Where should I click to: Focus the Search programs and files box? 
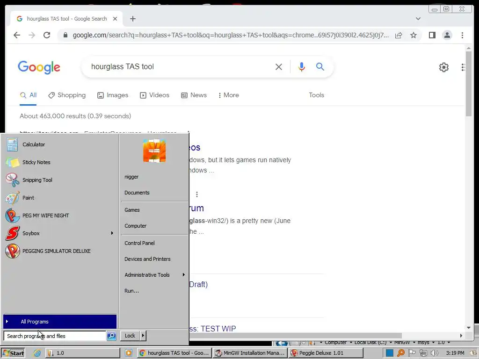(x=55, y=336)
